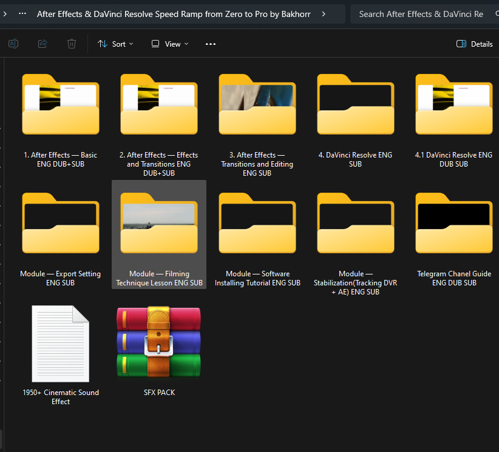Click the Share icon in toolbar

(42, 44)
